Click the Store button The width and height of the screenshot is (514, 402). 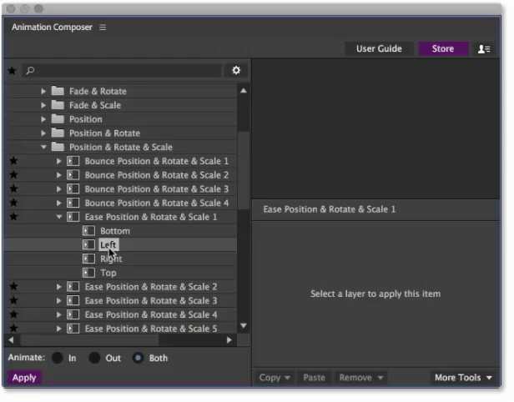(443, 49)
